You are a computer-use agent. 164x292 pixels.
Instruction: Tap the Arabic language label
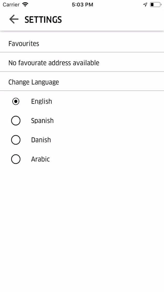(x=40, y=159)
